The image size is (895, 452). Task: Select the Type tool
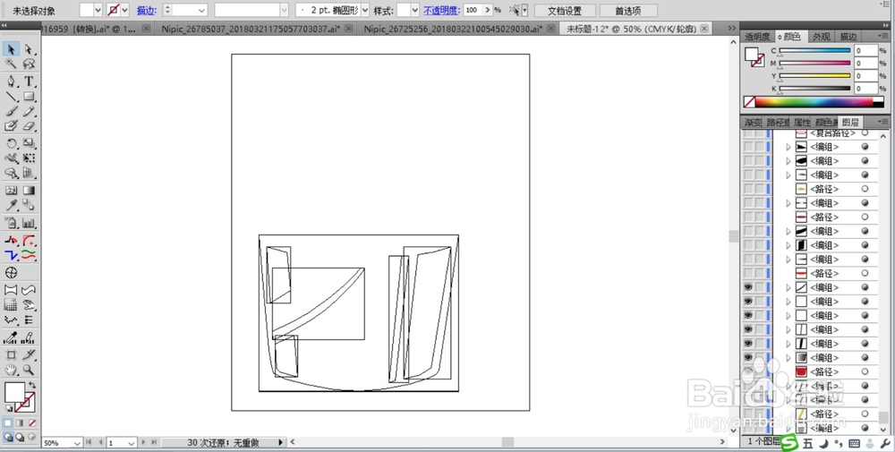click(29, 81)
